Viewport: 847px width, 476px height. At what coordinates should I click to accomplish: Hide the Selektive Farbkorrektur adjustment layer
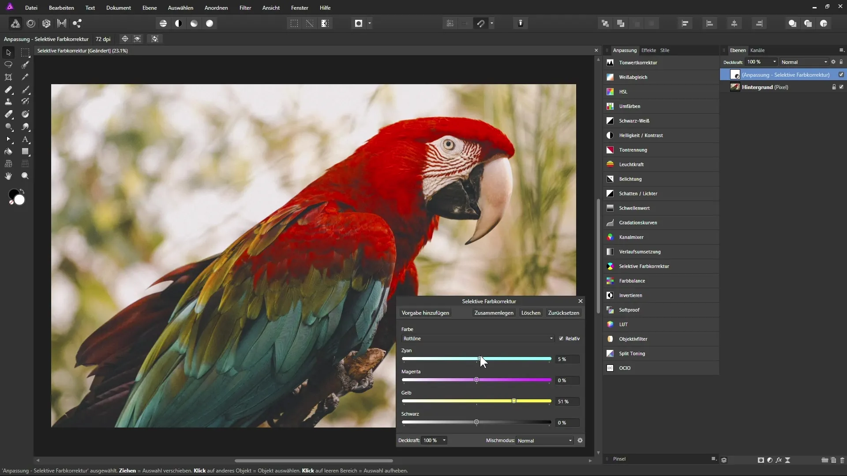(x=841, y=74)
